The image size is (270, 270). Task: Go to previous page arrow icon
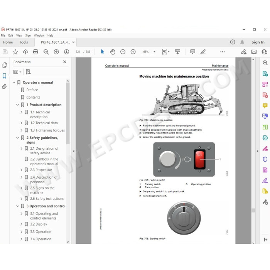pyautogui.click(x=56, y=52)
